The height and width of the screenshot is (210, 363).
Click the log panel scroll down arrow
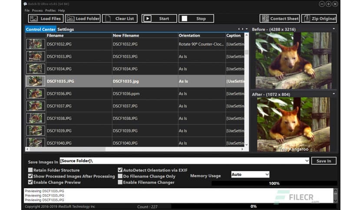point(335,200)
